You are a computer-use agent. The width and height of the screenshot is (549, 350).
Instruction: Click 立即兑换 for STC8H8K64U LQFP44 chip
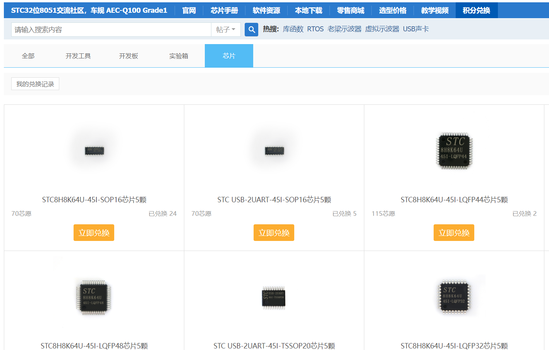click(454, 233)
